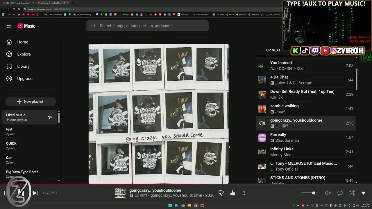Play 'zombie walking' by Jace!
Screen dimensions: 372x209
305,109
